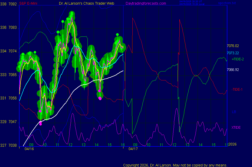Click the green dot above the late-session high
Screen dimensions: 252x167
pyautogui.click(x=117, y=34)
